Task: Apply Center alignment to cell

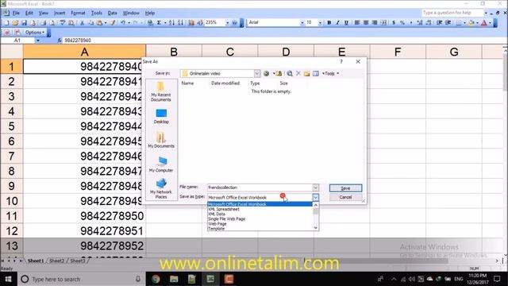Action: point(366,23)
